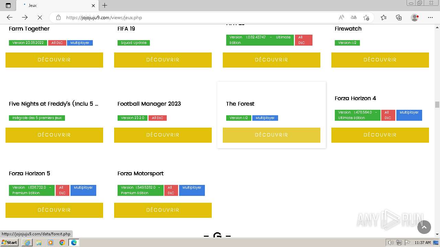This screenshot has height=247, width=440.
Task: Open File Explorer from taskbar
Action: pos(39,243)
